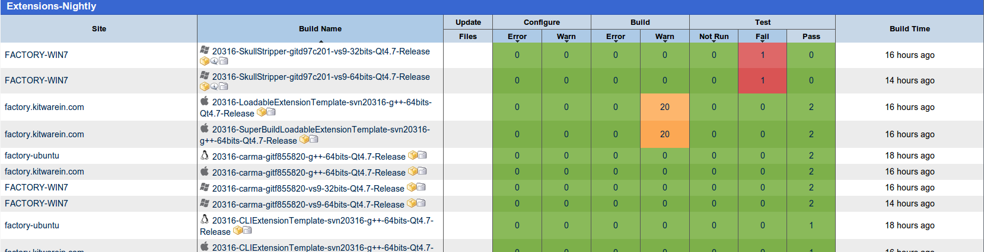
Task: Sort by Configure Error column header
Action: click(517, 36)
